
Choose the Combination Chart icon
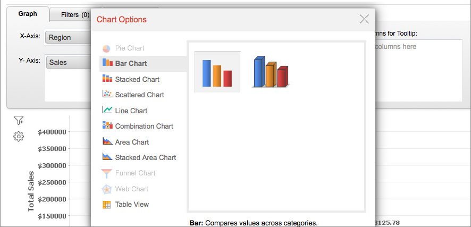(x=107, y=126)
